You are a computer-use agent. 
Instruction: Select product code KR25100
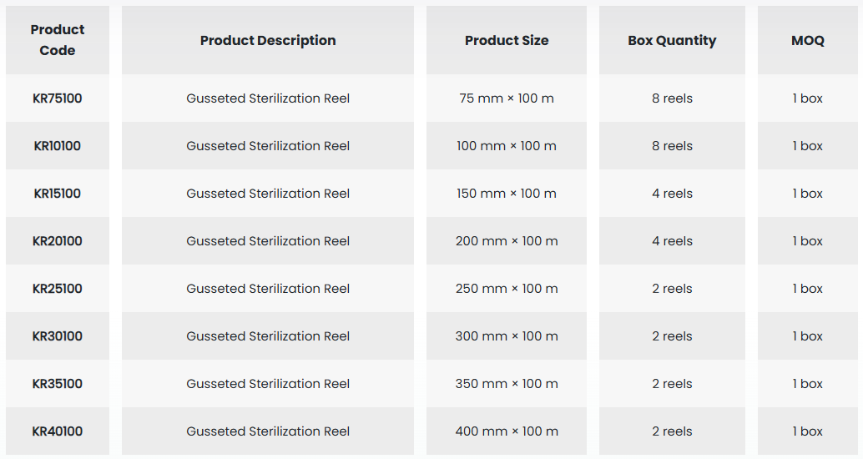[x=58, y=289]
